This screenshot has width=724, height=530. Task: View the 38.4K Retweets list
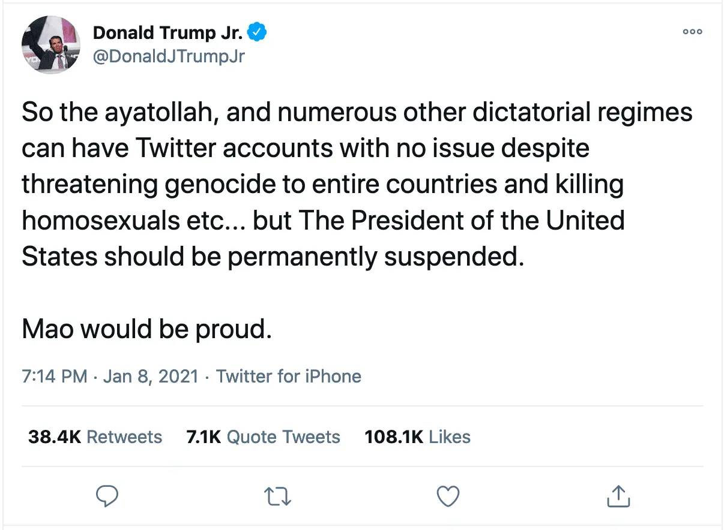click(x=95, y=437)
